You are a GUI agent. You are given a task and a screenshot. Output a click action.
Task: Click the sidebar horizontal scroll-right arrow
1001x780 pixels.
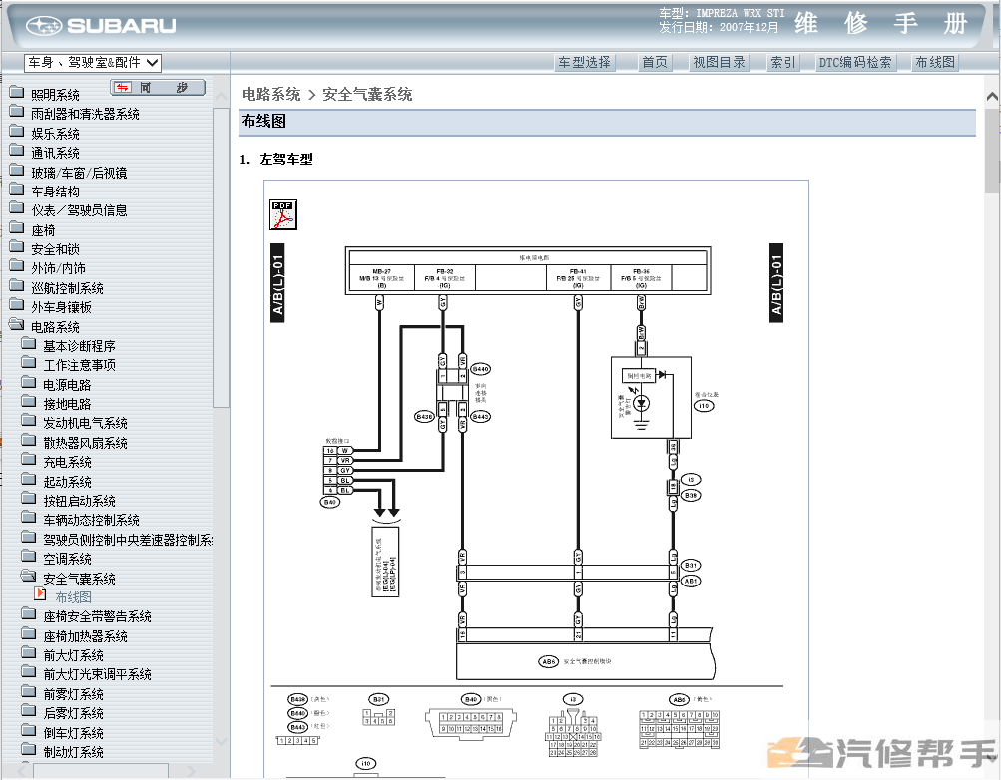[x=191, y=771]
